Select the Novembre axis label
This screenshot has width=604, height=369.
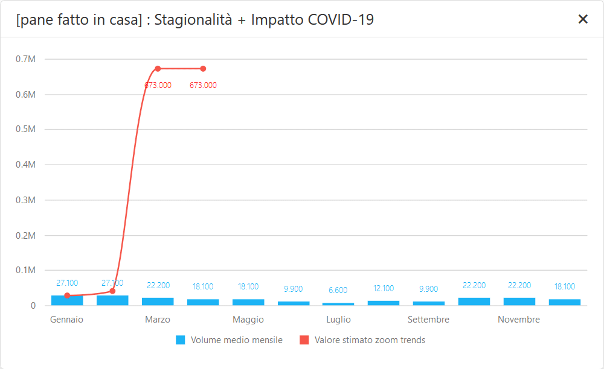(518, 319)
